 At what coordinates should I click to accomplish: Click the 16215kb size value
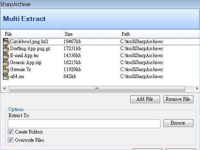pos(72,62)
